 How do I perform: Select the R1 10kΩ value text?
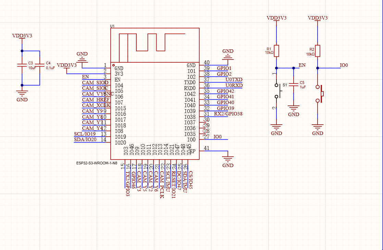click(269, 52)
